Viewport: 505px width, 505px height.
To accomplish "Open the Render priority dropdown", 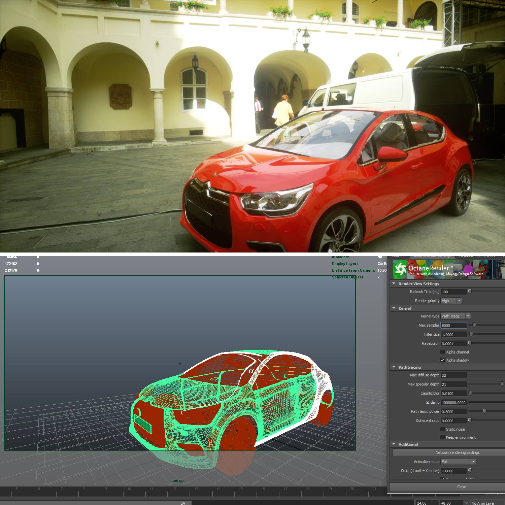I will pos(451,301).
